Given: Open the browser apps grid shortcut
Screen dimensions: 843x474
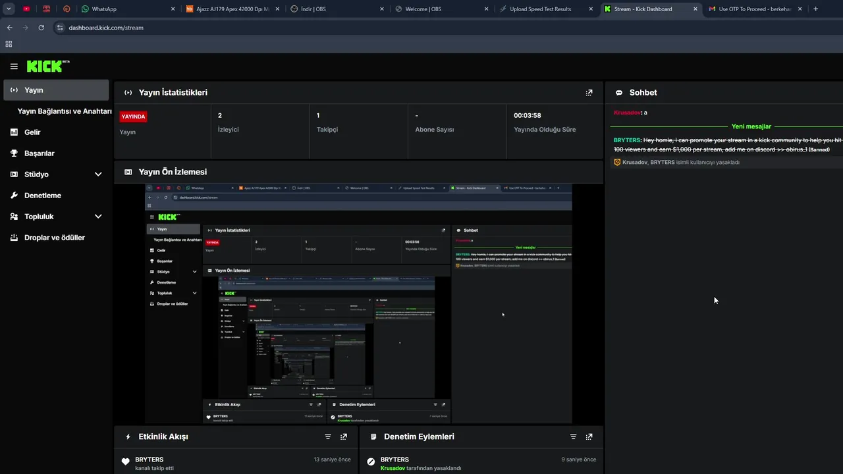Looking at the screenshot, I should 9,44.
